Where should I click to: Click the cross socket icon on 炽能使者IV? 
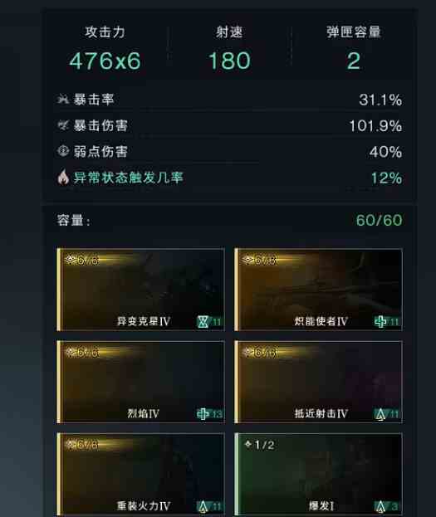click(x=380, y=321)
